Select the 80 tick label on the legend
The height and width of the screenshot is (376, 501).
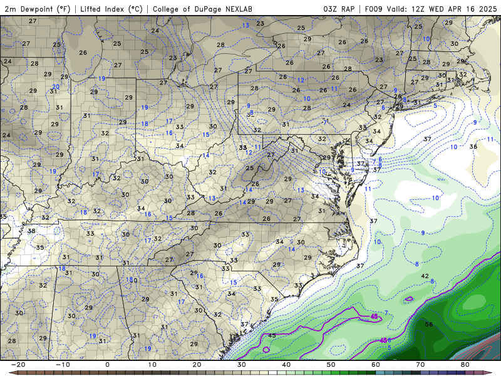(x=465, y=365)
